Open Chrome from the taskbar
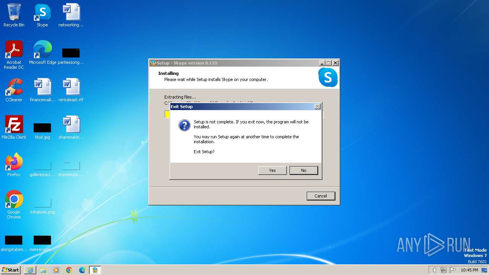Viewport: 489px width, 275px height. pos(69,270)
